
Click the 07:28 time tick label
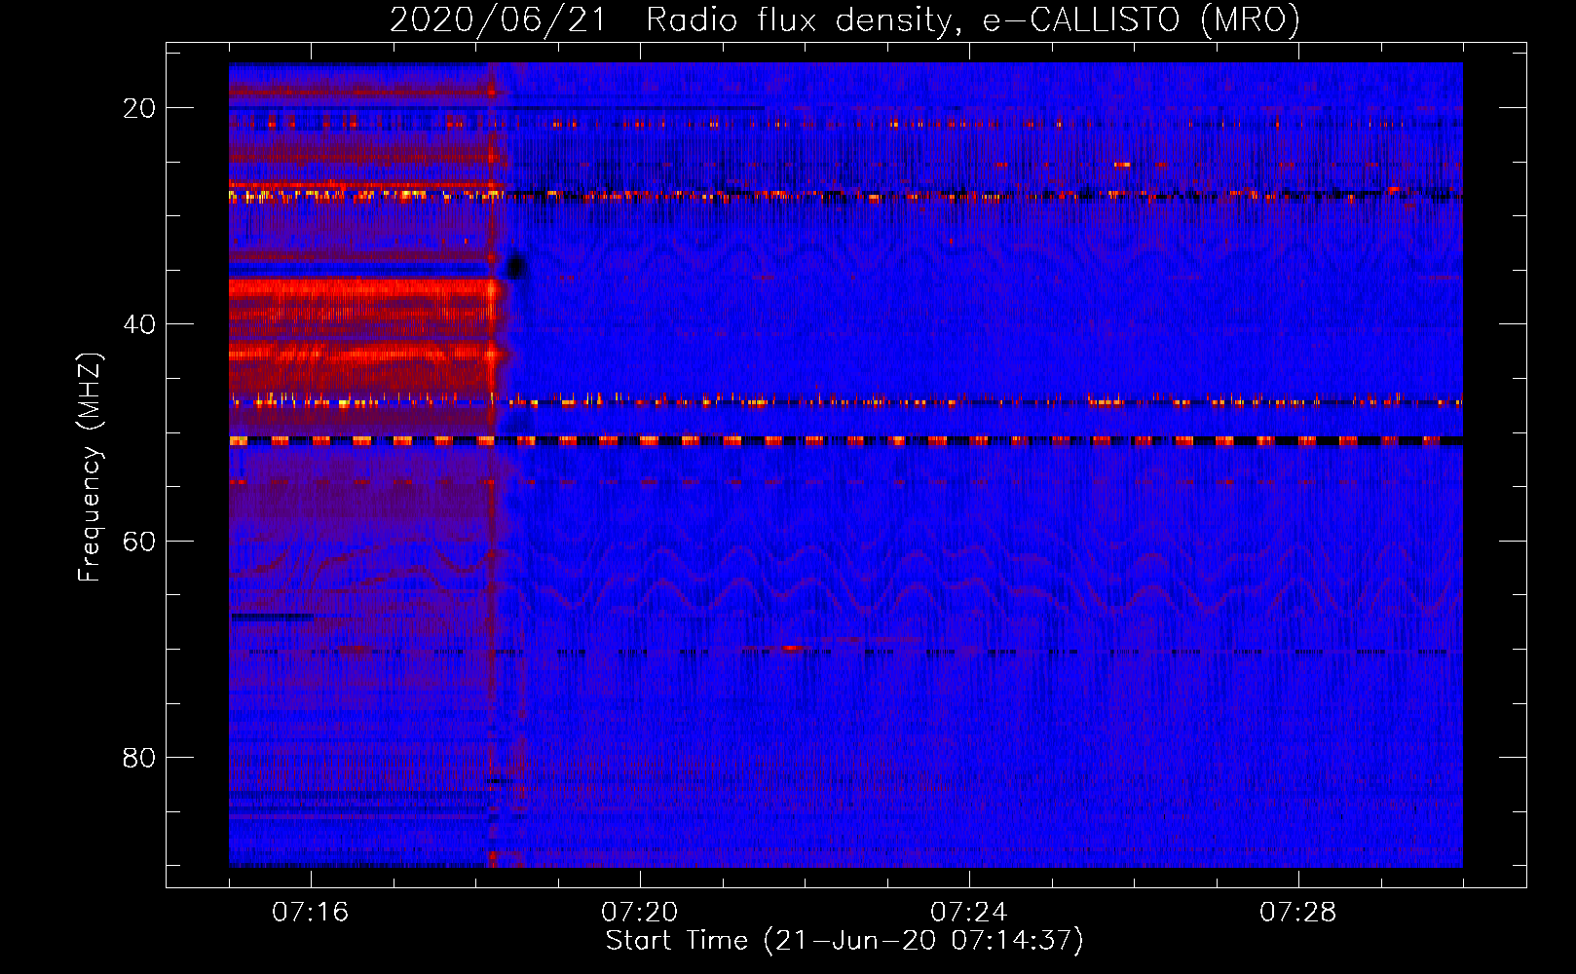(1298, 913)
